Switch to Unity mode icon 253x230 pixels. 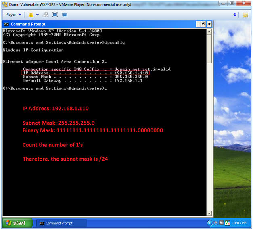pyautogui.click(x=65, y=15)
